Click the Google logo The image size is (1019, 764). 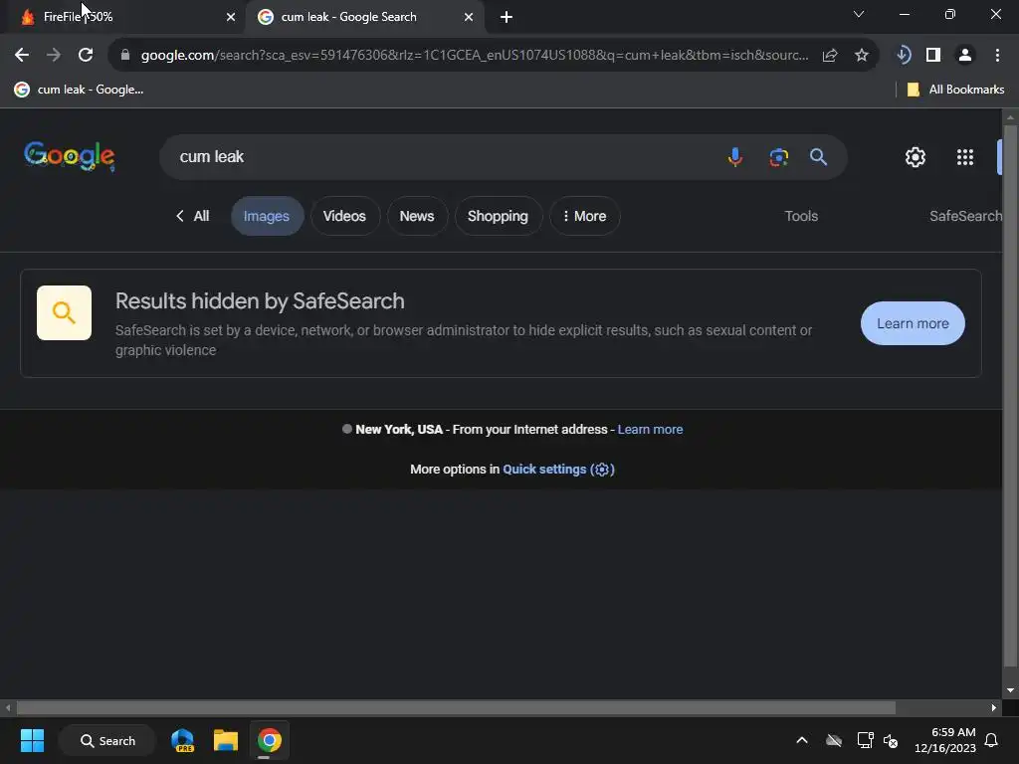point(70,156)
